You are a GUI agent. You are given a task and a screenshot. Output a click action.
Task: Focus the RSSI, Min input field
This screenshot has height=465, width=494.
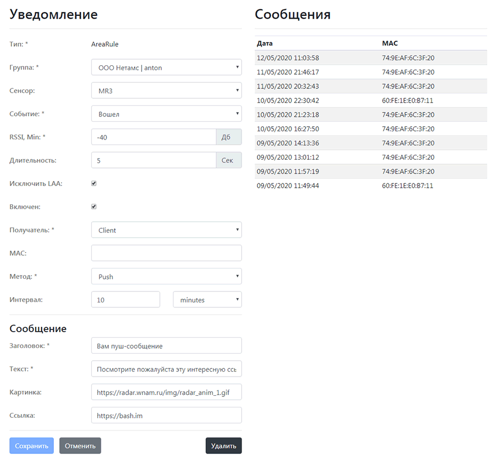(154, 137)
